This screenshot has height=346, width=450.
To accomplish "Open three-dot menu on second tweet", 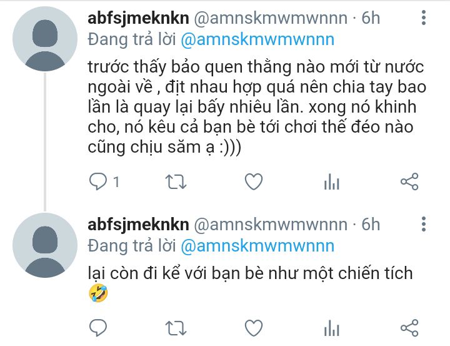I will [424, 224].
